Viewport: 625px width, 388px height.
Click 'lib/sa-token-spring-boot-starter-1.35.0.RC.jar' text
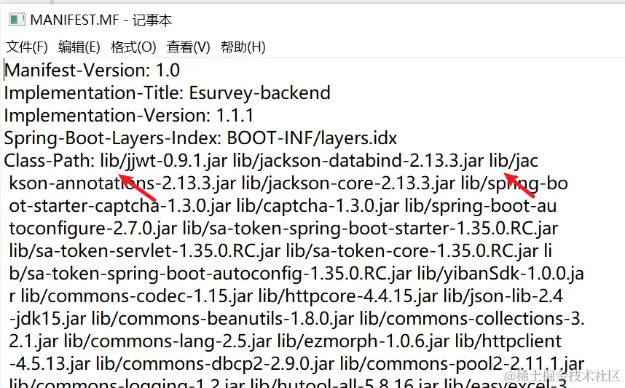370,229
